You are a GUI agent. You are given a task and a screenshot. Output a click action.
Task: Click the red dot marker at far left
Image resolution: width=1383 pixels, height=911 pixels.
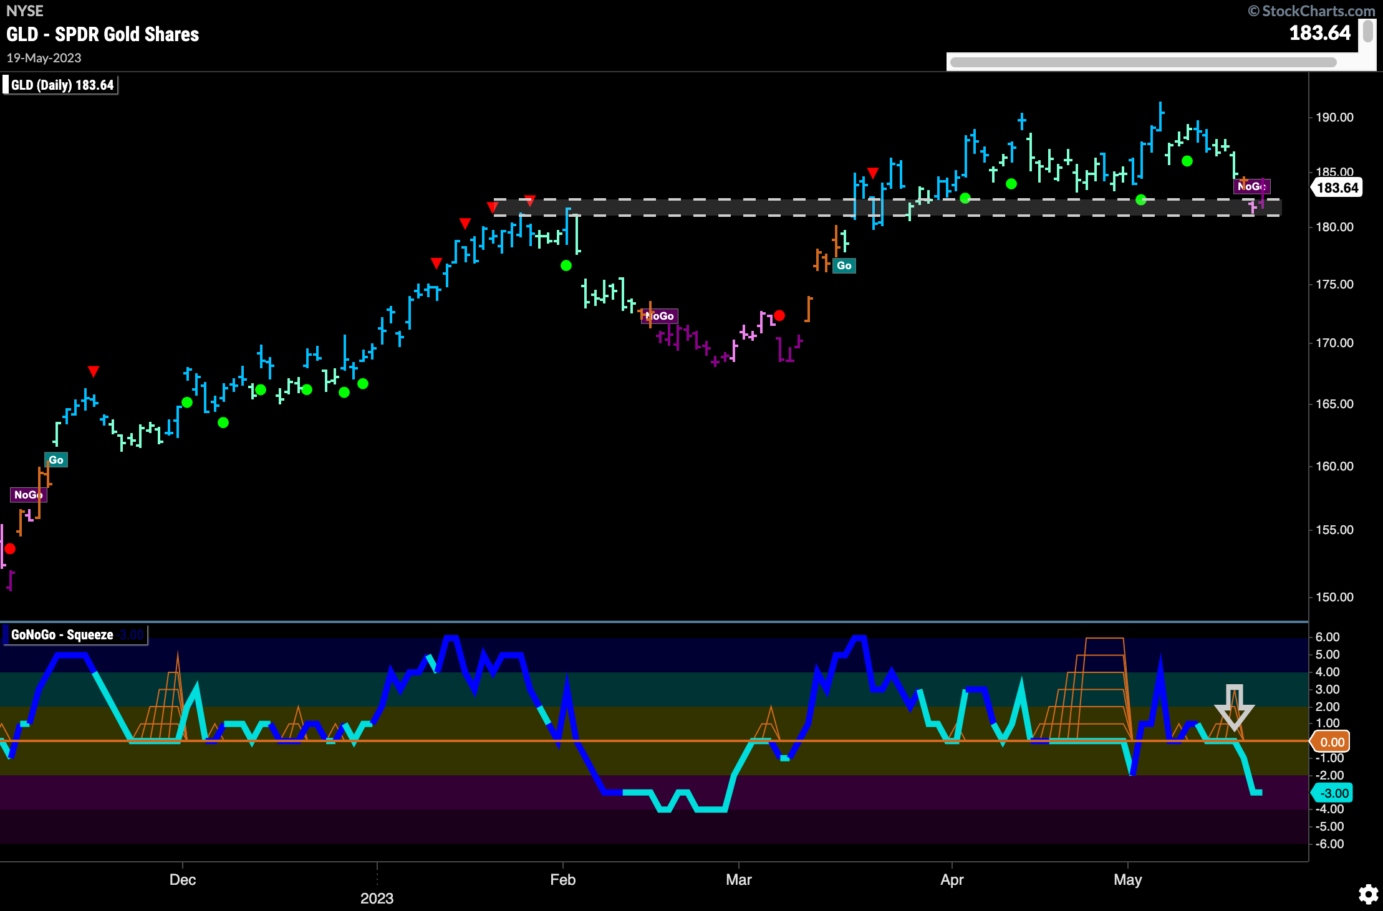point(10,548)
